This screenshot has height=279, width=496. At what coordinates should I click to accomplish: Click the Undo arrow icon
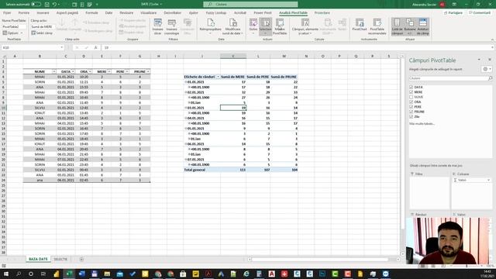click(54, 5)
